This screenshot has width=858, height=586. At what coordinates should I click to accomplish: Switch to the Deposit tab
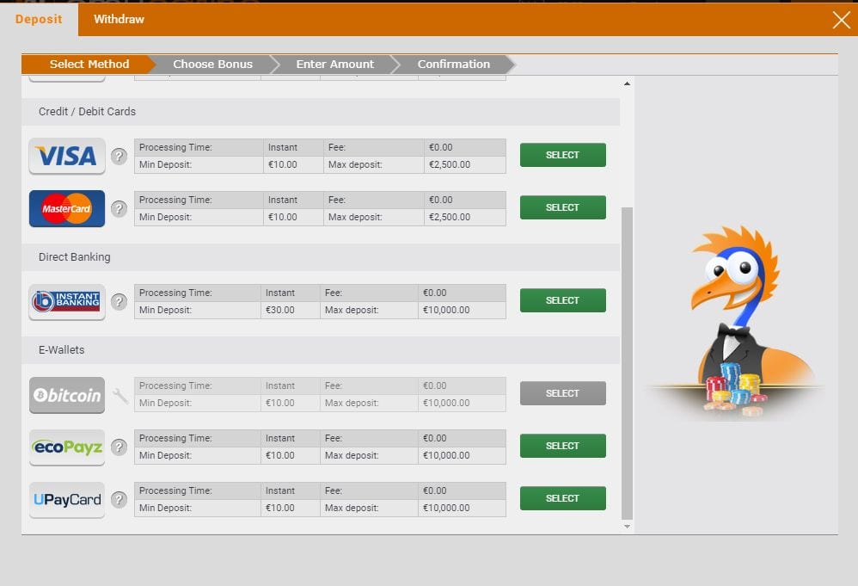pyautogui.click(x=39, y=18)
